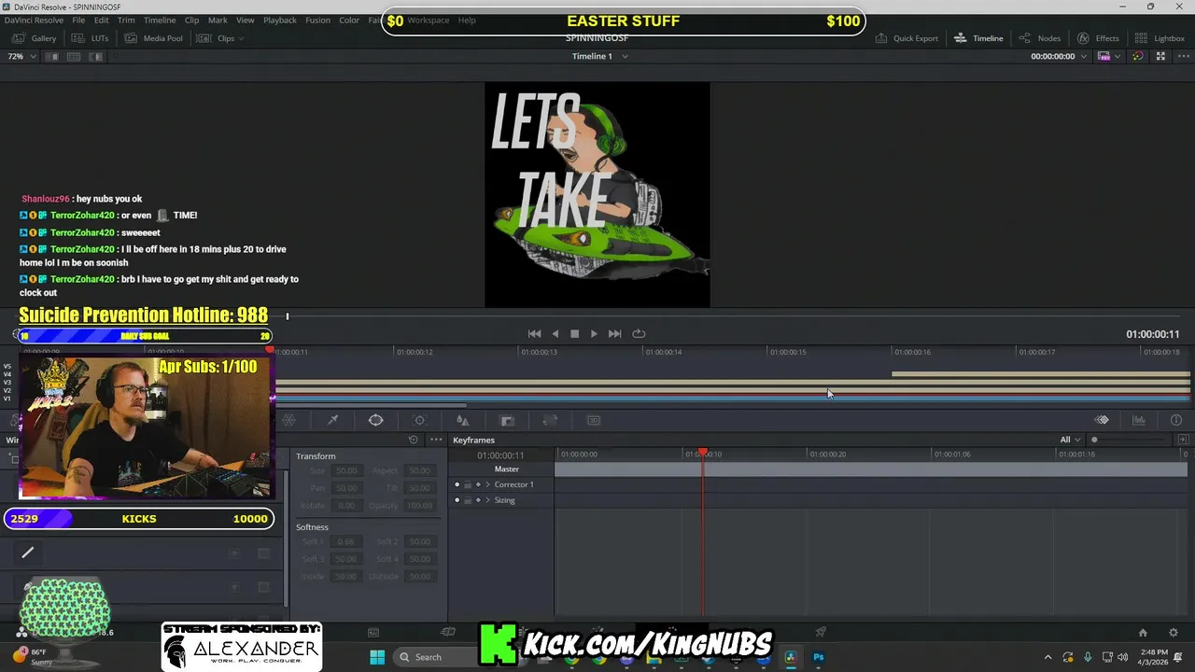Open keyframes All filter dropdown
This screenshot has height=672, width=1195.
pyautogui.click(x=1070, y=440)
